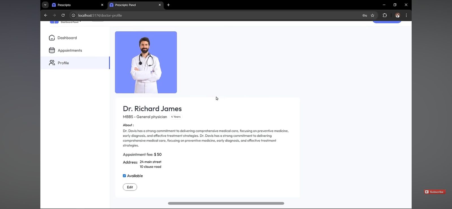Bookmark this page with the star
Viewport: 452px width, 209px height.
pos(372,15)
